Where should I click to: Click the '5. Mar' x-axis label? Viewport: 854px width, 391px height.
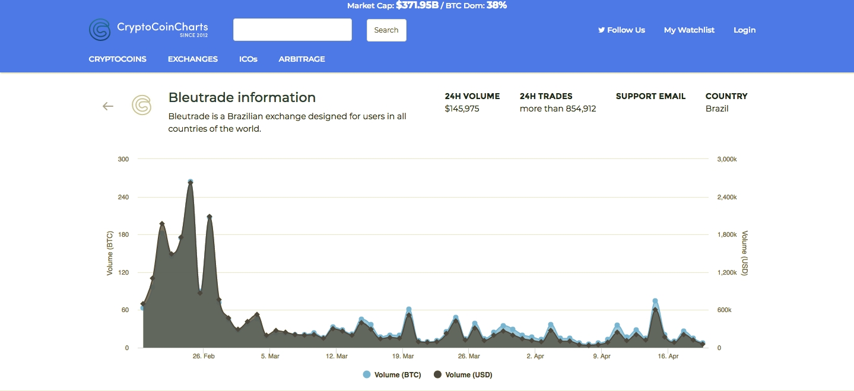270,356
